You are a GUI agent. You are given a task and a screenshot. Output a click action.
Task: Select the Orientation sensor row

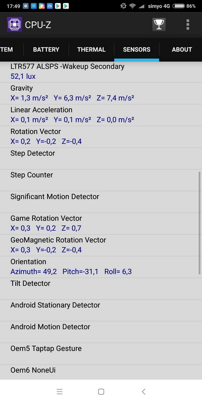pos(101,267)
